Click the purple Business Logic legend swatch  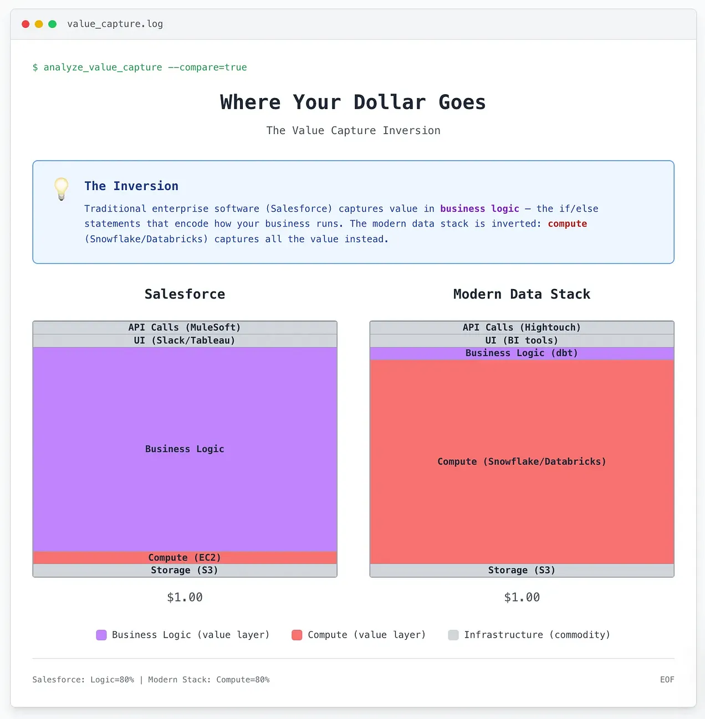pos(101,635)
